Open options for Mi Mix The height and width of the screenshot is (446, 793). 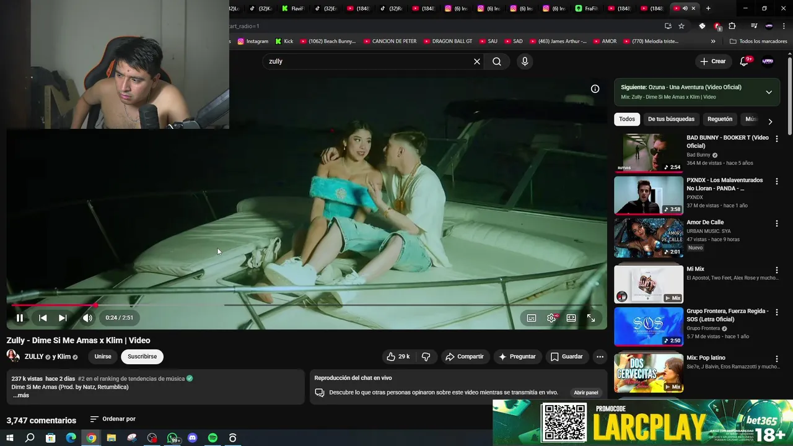pyautogui.click(x=777, y=270)
